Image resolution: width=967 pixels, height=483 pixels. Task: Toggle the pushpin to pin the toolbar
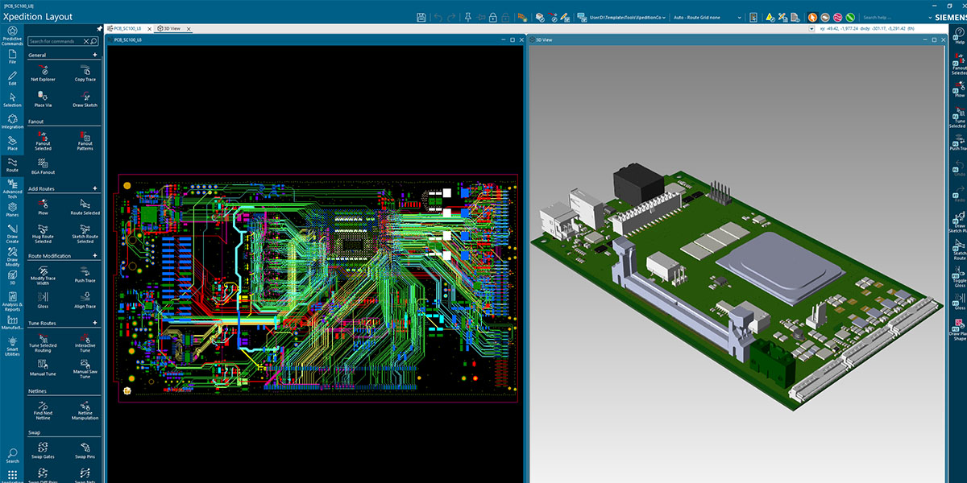point(468,17)
